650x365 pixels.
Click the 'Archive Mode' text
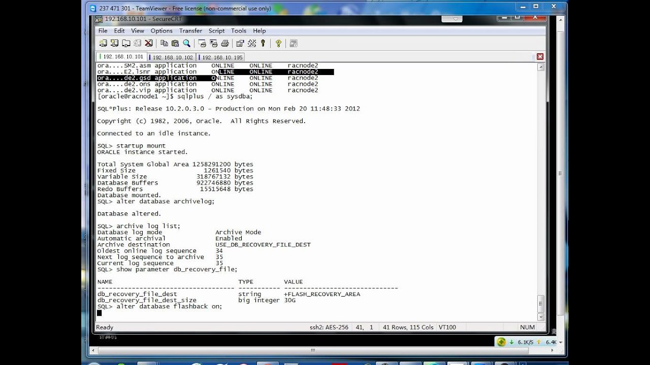[238, 232]
